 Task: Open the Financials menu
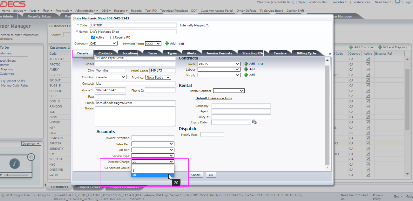pyautogui.click(x=64, y=10)
